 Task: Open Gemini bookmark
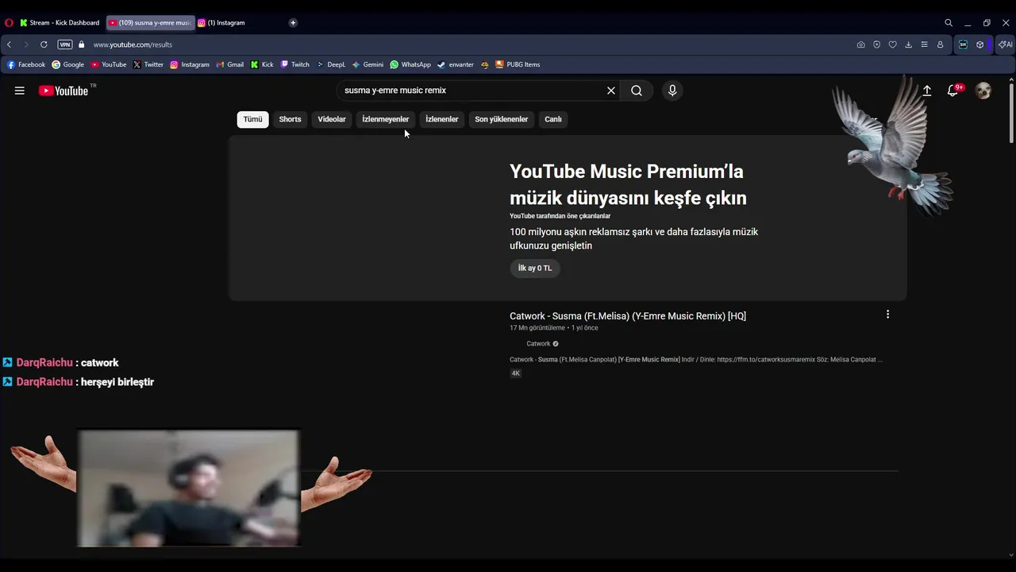(368, 64)
